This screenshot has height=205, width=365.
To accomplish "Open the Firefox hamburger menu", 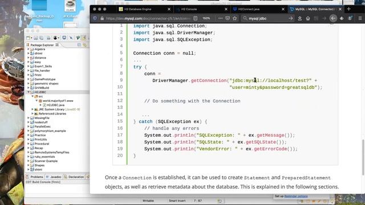I will [x=360, y=18].
